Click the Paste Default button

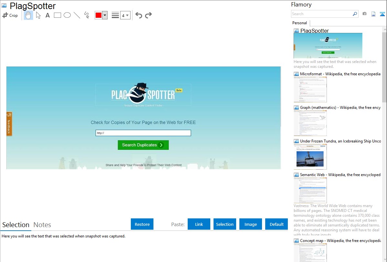point(277,224)
